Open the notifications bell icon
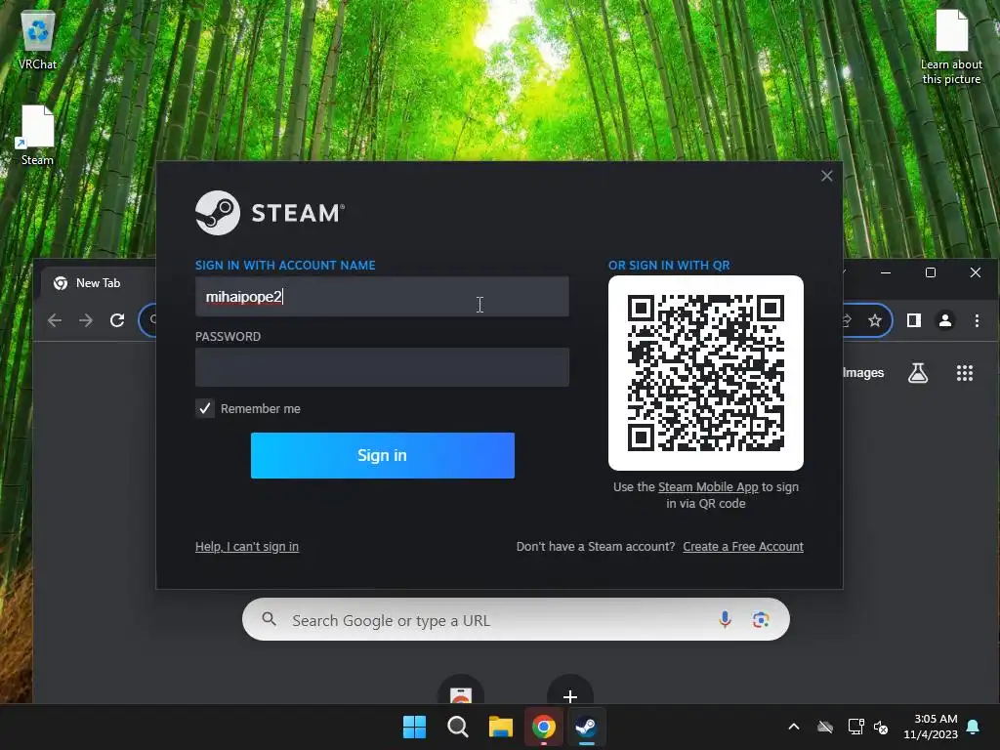1000x750 pixels. (974, 727)
